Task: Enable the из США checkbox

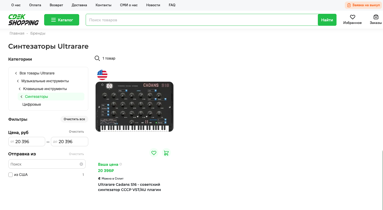Action: pyautogui.click(x=11, y=175)
